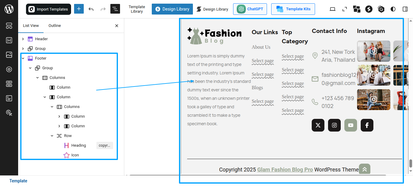Click the scroll-to-top double chevron button

[365, 169]
